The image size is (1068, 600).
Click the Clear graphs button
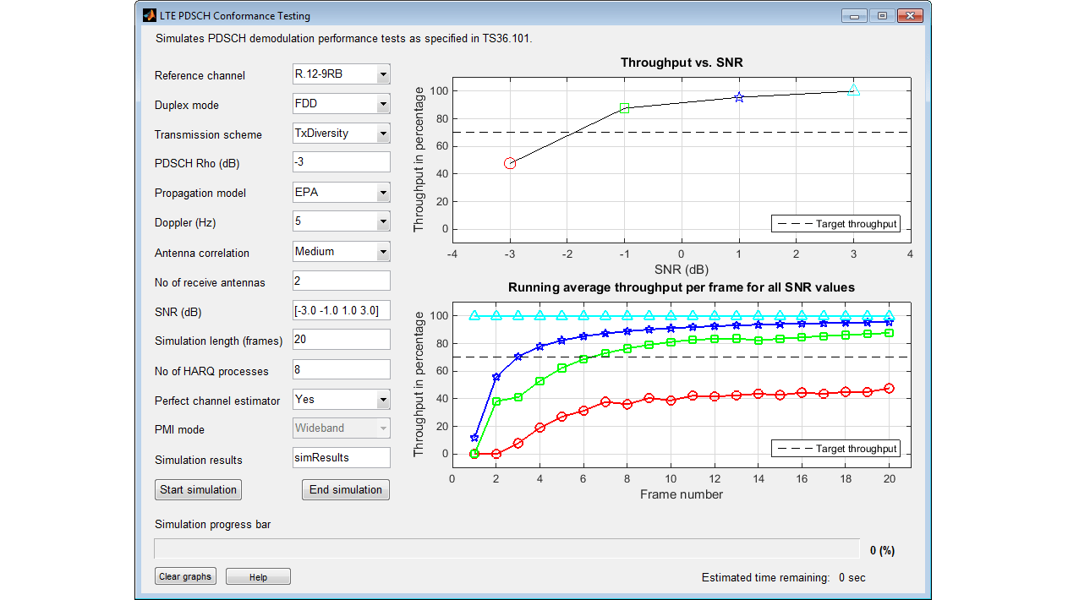(186, 576)
